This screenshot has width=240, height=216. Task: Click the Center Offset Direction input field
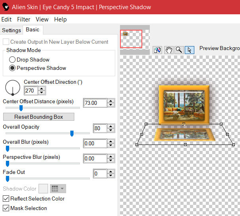pyautogui.click(x=31, y=91)
